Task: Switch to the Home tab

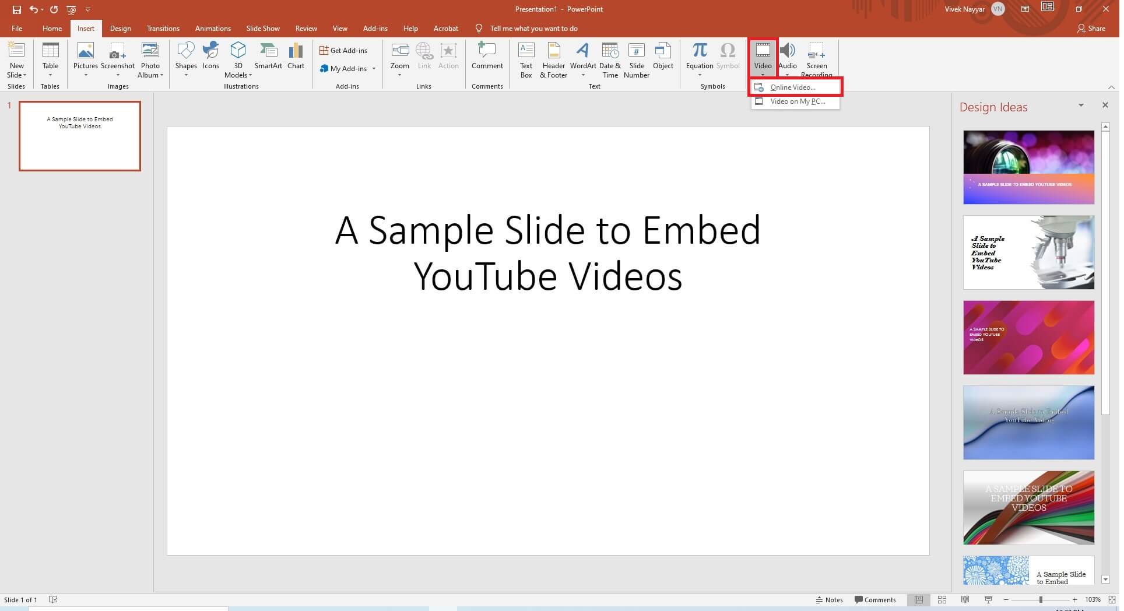Action: [x=52, y=29]
